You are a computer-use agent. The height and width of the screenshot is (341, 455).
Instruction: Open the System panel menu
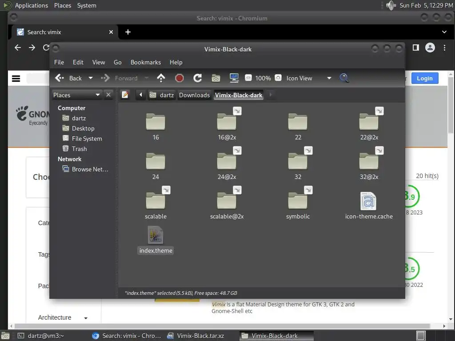point(87,5)
